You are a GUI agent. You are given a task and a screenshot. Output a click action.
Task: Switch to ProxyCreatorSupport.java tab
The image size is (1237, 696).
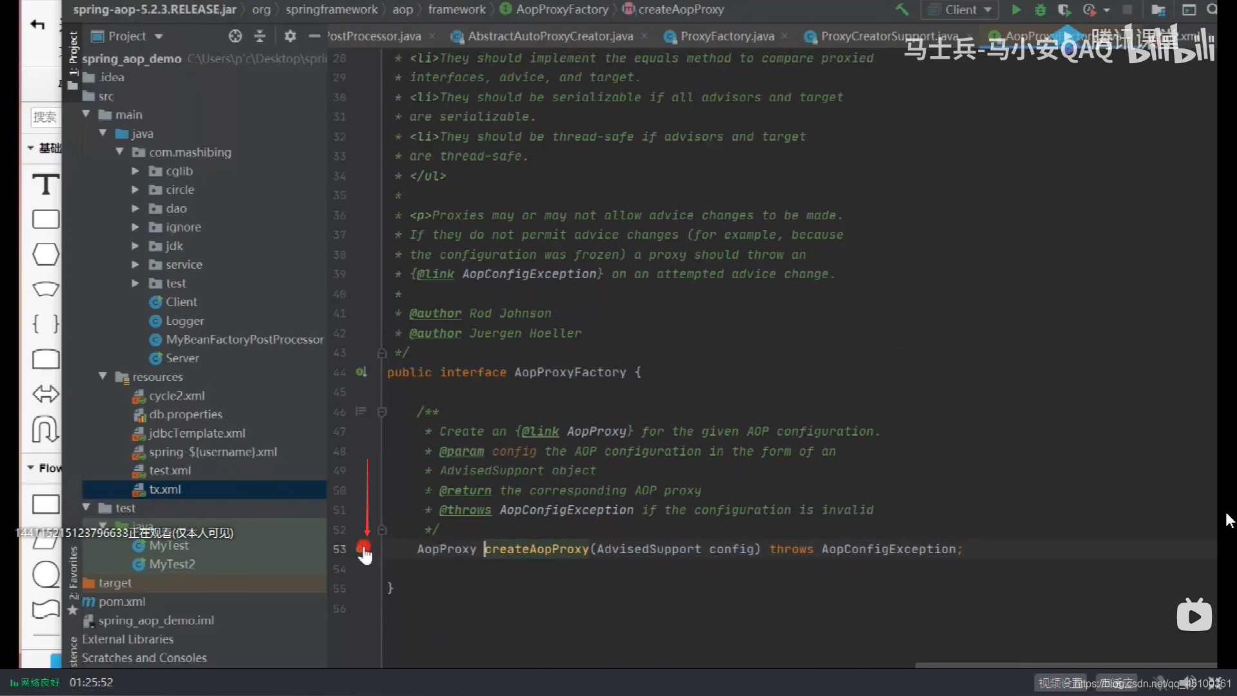pos(889,36)
